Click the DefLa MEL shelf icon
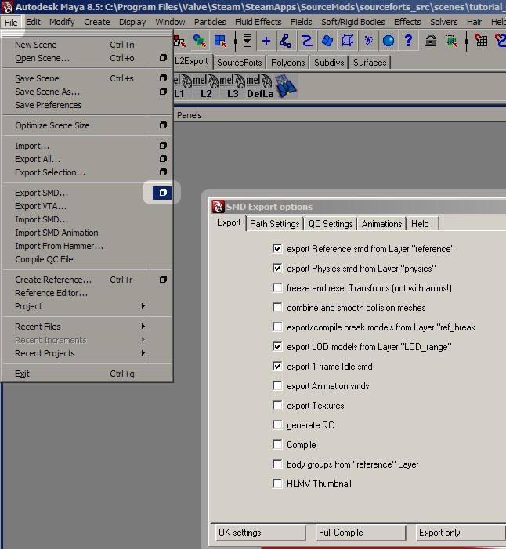This screenshot has width=506, height=549. tap(258, 86)
